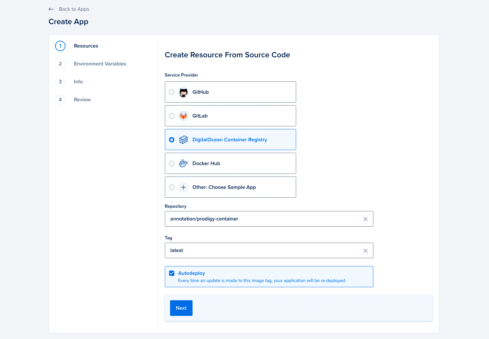Click the plus icon for sample app

pyautogui.click(x=183, y=187)
